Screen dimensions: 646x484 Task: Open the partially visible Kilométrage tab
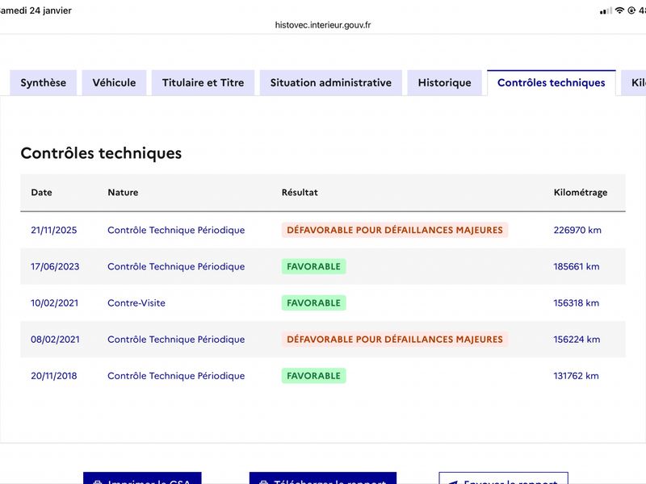pos(635,83)
